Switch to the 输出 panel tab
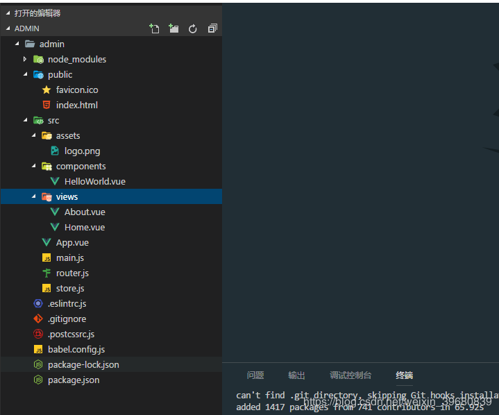 pyautogui.click(x=296, y=375)
